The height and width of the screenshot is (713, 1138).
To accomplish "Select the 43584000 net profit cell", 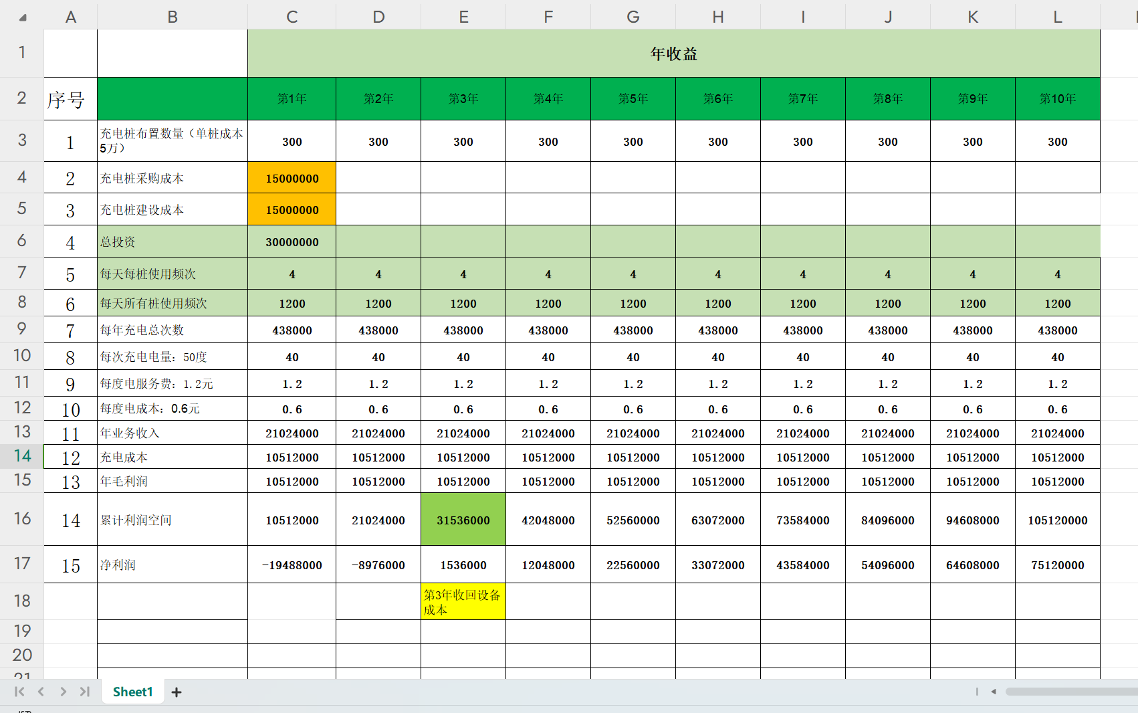I will click(803, 565).
